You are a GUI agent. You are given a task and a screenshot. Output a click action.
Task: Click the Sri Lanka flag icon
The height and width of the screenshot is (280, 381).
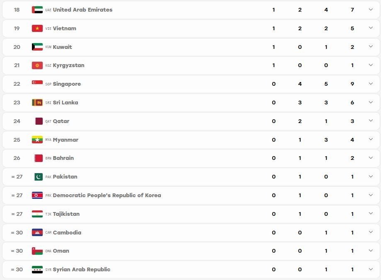coord(37,102)
